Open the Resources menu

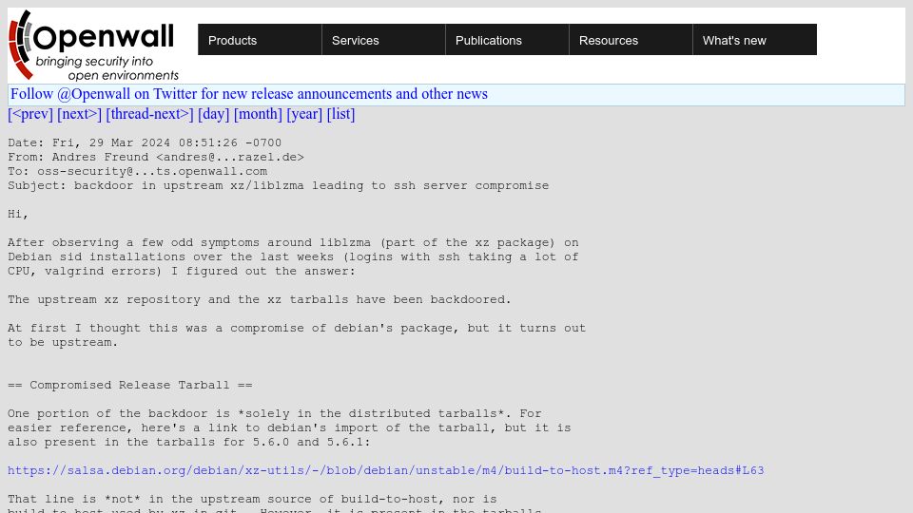tap(631, 40)
